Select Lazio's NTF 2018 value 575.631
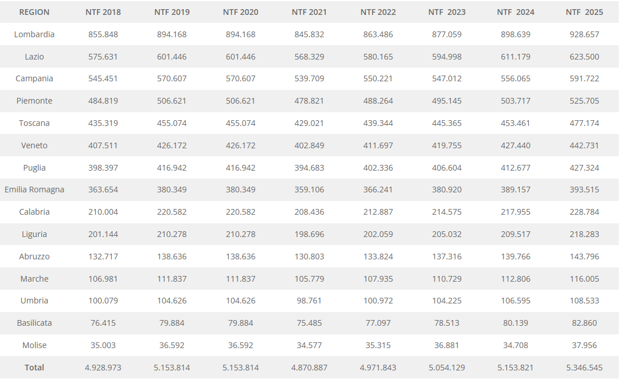620x379 pixels. pos(103,57)
